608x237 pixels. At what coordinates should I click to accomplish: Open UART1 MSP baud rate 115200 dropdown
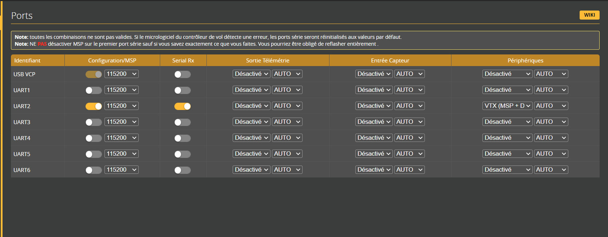[122, 90]
